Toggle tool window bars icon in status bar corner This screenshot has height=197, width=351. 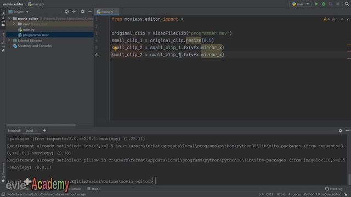tap(3, 194)
